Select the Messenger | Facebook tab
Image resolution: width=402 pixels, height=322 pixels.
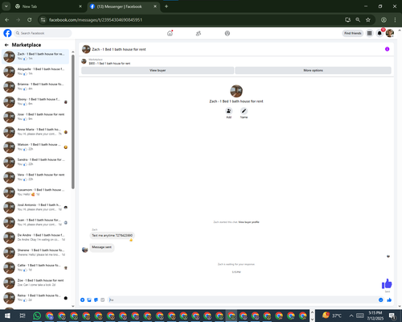(x=124, y=6)
